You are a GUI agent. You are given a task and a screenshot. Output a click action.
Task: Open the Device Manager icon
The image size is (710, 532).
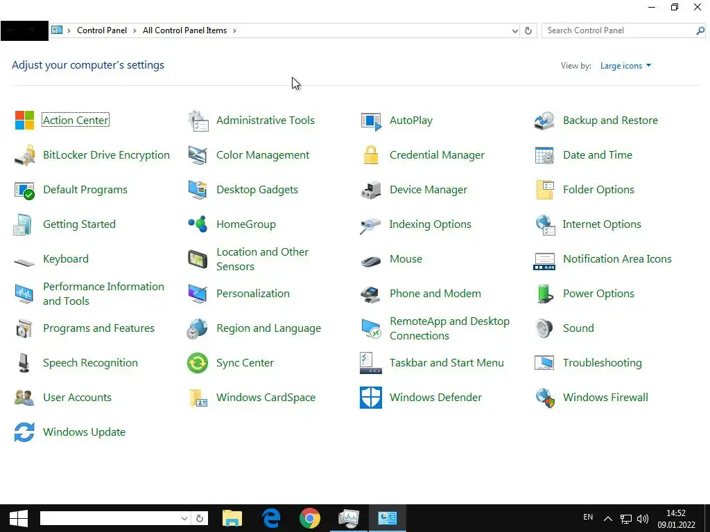[x=371, y=190]
